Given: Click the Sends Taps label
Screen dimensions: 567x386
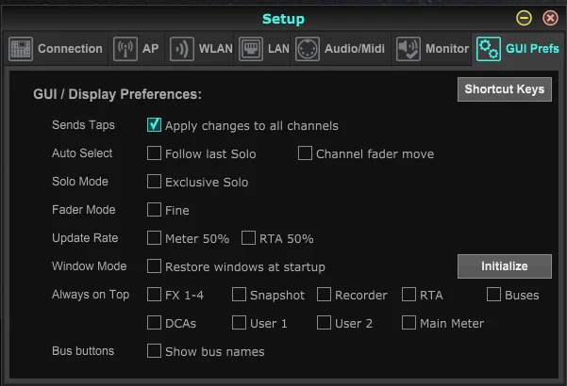Looking at the screenshot, I should (x=84, y=125).
